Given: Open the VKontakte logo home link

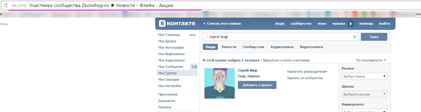Looking at the screenshot, I should click(177, 23).
